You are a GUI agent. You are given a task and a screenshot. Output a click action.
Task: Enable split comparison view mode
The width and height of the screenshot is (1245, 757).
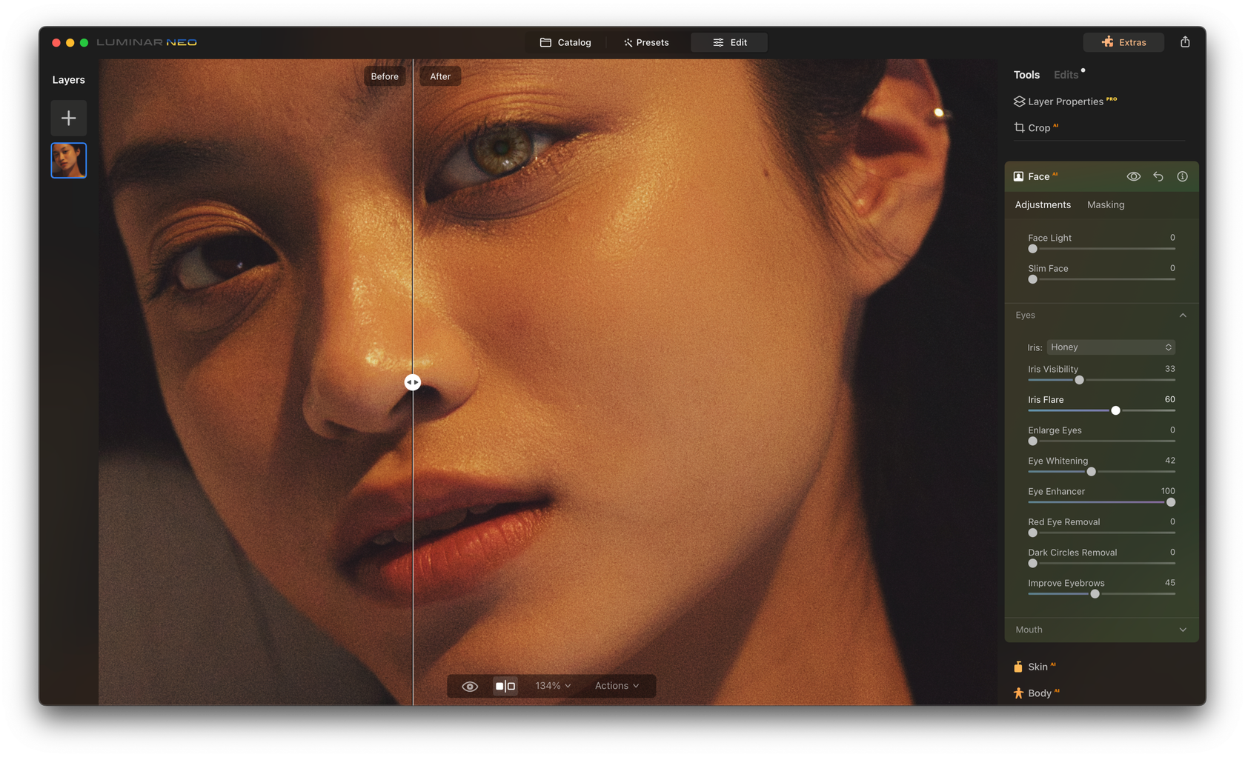click(505, 686)
